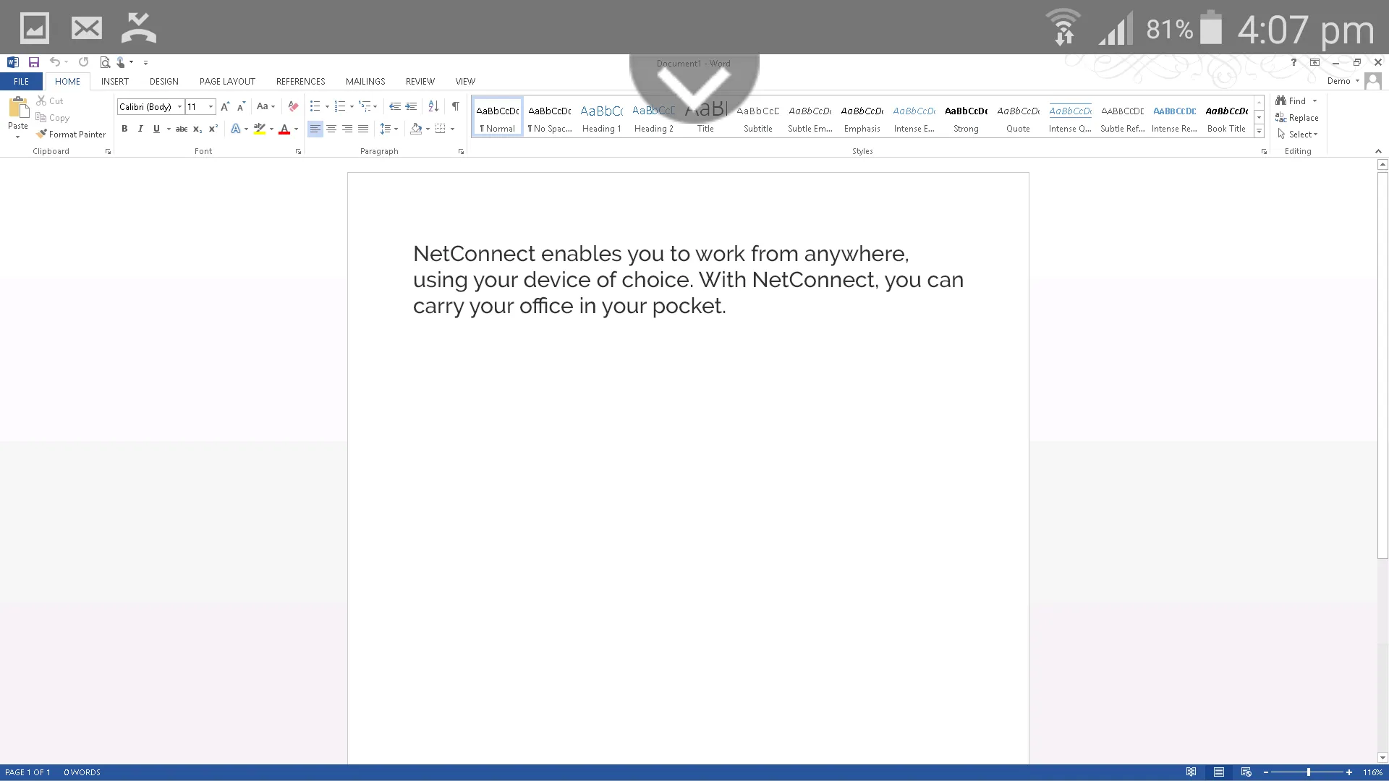1389x781 pixels.
Task: Toggle Bold formatting icon
Action: (x=124, y=129)
